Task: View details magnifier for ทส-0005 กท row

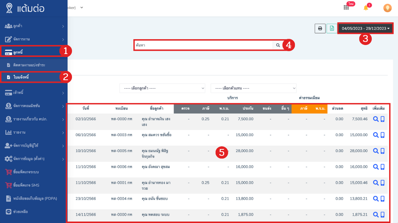Action: (x=376, y=151)
